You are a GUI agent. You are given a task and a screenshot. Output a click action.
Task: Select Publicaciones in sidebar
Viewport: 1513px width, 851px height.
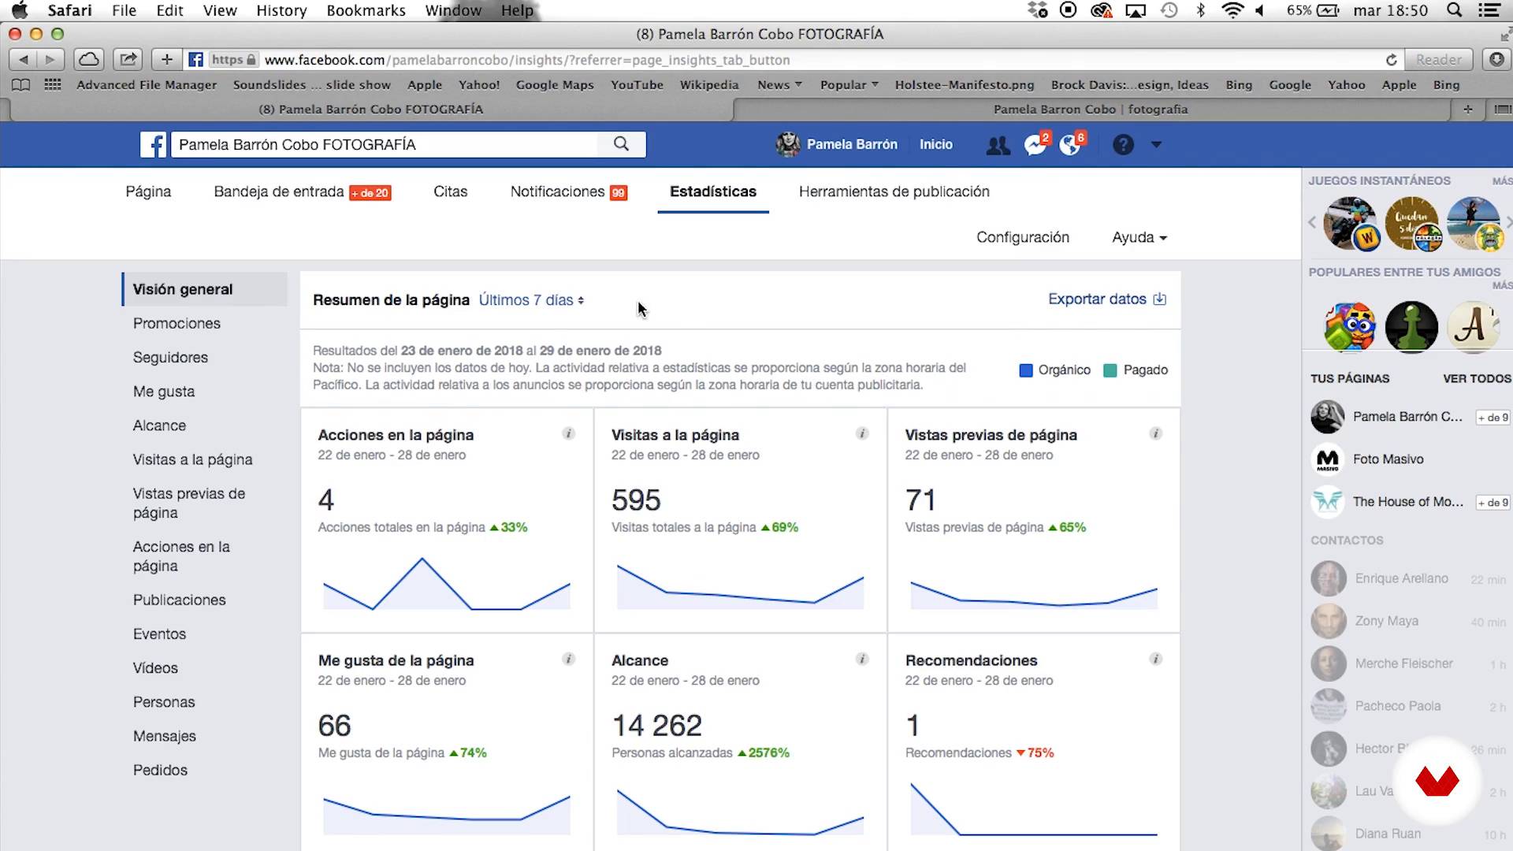click(179, 600)
